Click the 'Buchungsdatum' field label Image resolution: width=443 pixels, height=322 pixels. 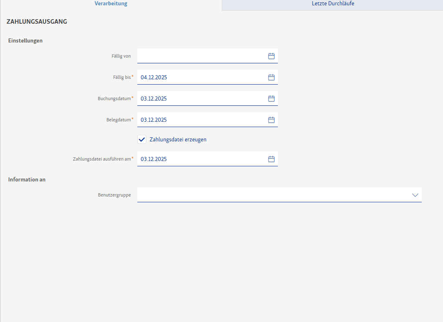coord(114,98)
